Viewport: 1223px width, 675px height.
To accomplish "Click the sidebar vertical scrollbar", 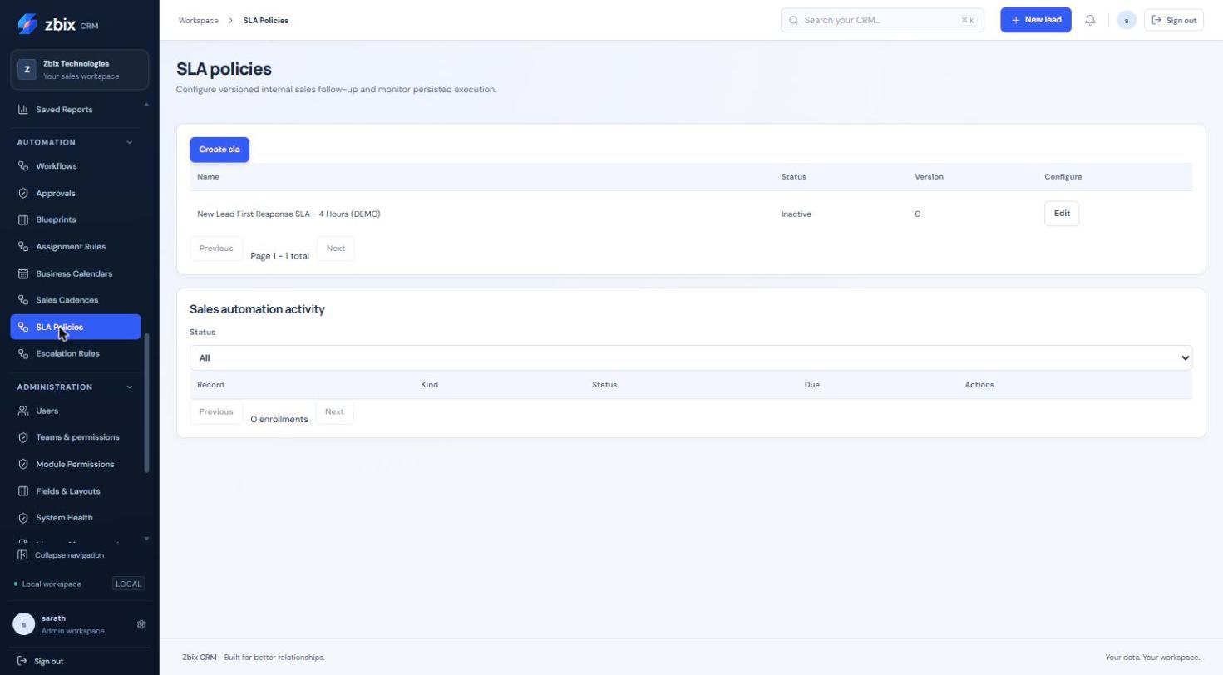I will [147, 403].
